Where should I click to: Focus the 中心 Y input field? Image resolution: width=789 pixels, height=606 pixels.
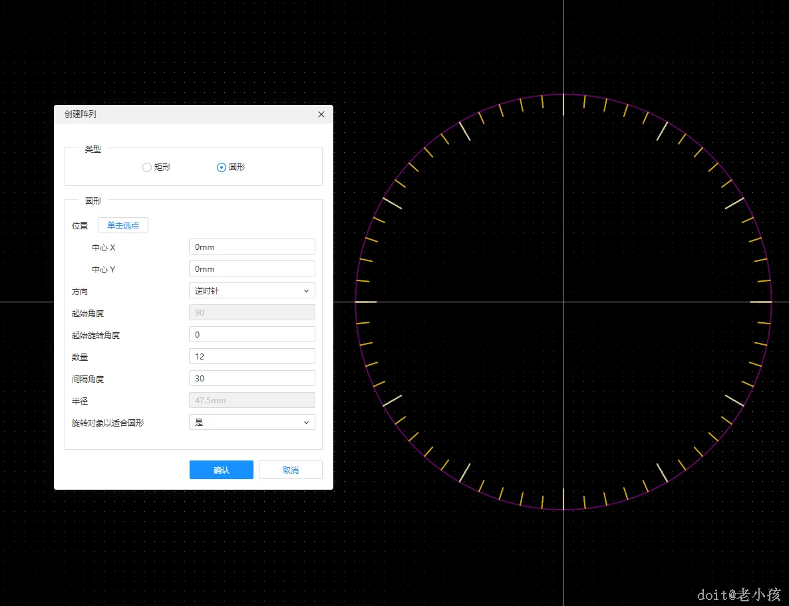(x=252, y=269)
